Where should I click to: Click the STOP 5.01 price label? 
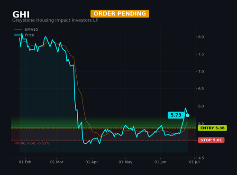[211, 140]
